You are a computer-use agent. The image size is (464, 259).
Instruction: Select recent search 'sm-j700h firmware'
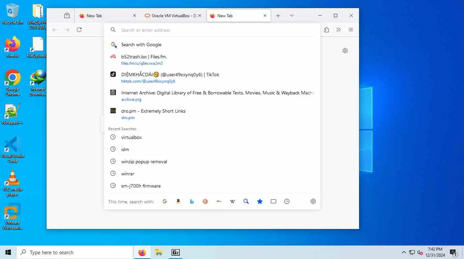pos(212,186)
